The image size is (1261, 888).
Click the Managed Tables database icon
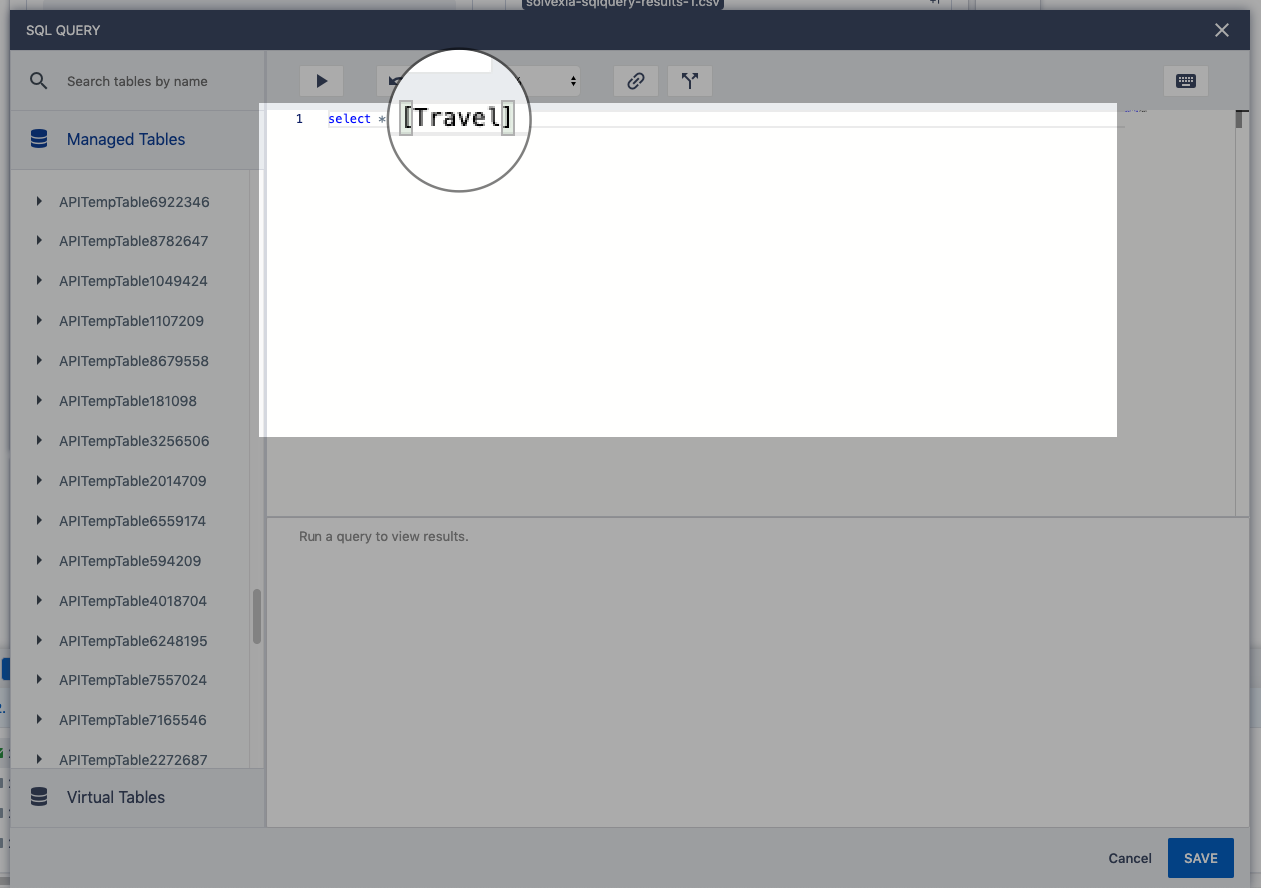[39, 139]
